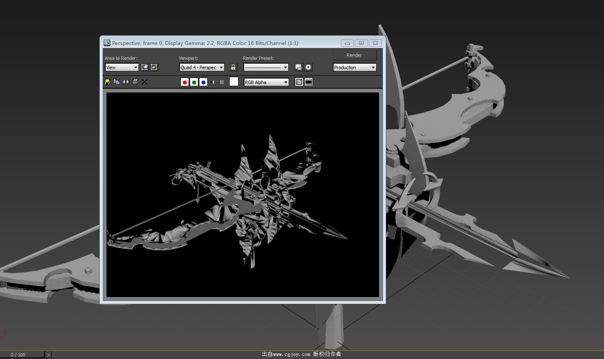Screen dimensions: 604x359
Task: Click the white color swatch
Action: (x=234, y=82)
